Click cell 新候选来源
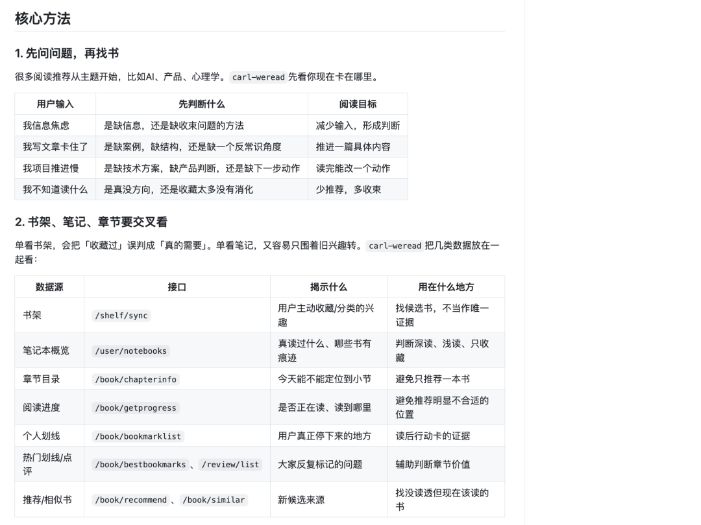 coord(328,500)
